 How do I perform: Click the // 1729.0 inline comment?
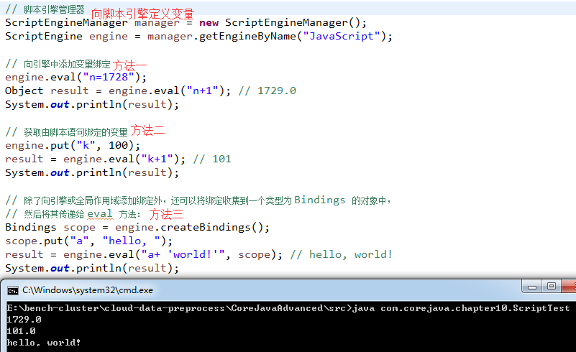[267, 91]
